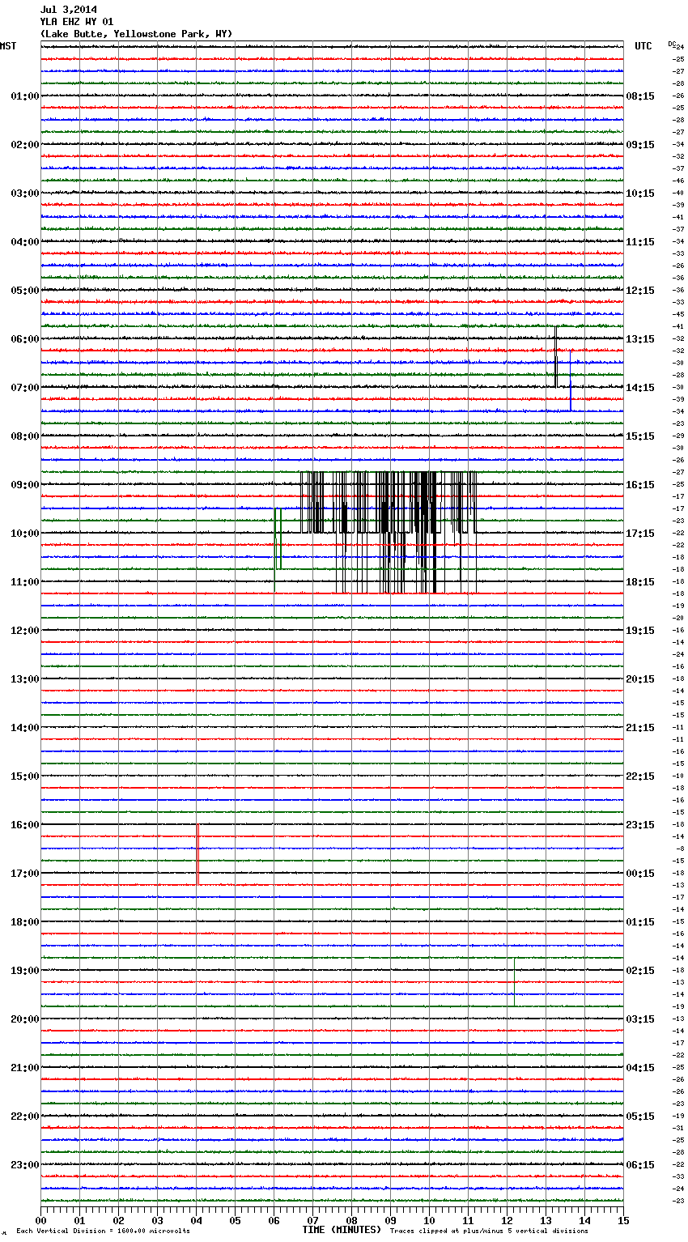This screenshot has width=688, height=1242.
Task: Click the "11:00" MST row label
Action: (25, 582)
